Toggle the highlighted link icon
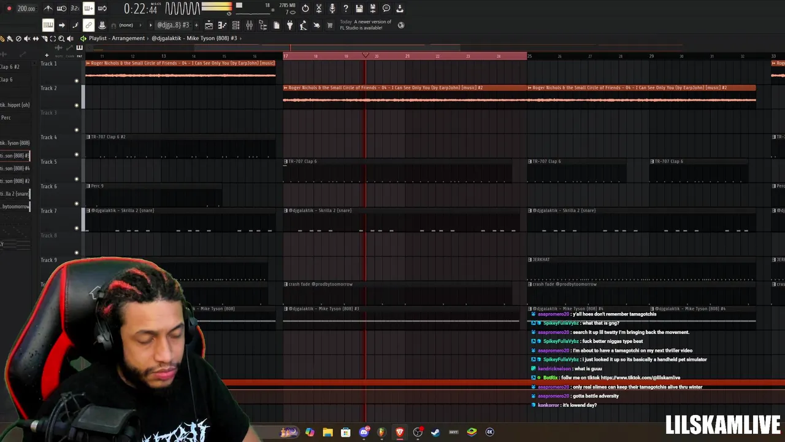 click(x=88, y=25)
